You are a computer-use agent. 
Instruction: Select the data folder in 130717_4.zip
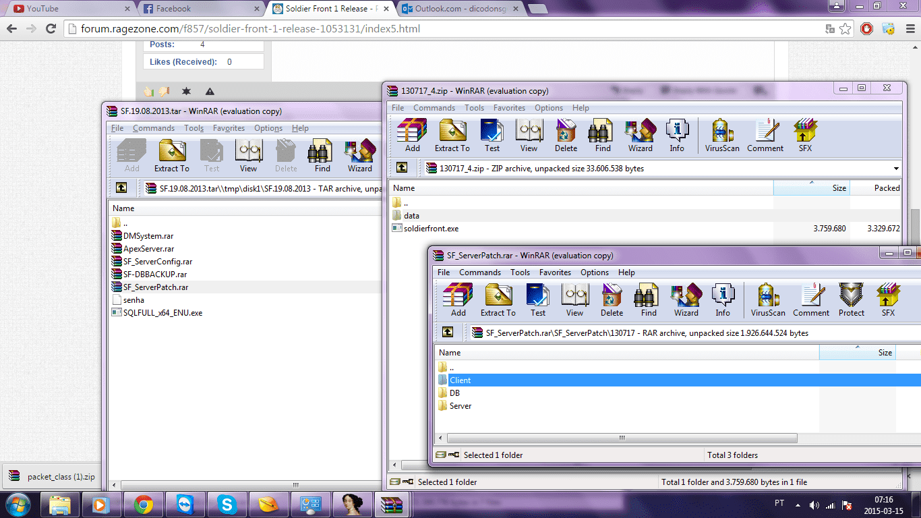pos(405,216)
